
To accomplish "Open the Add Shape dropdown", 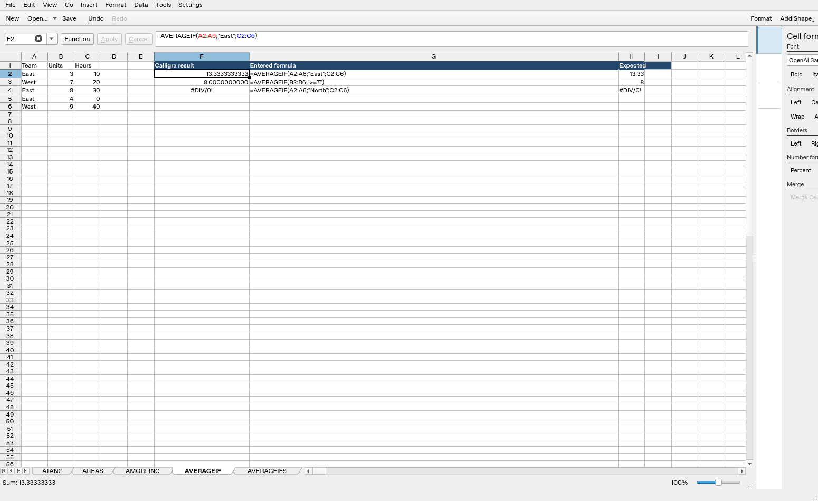I will tap(797, 18).
